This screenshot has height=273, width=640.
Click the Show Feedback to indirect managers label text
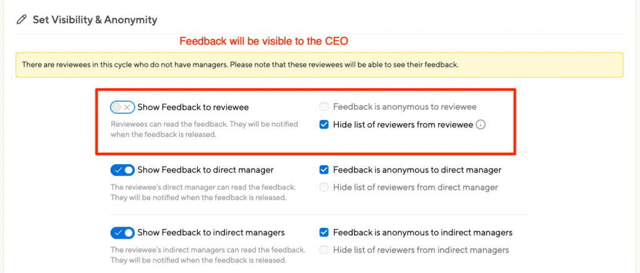click(211, 232)
